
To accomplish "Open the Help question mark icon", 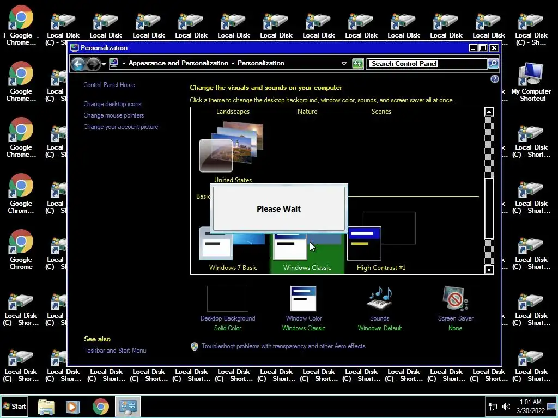I will (495, 79).
